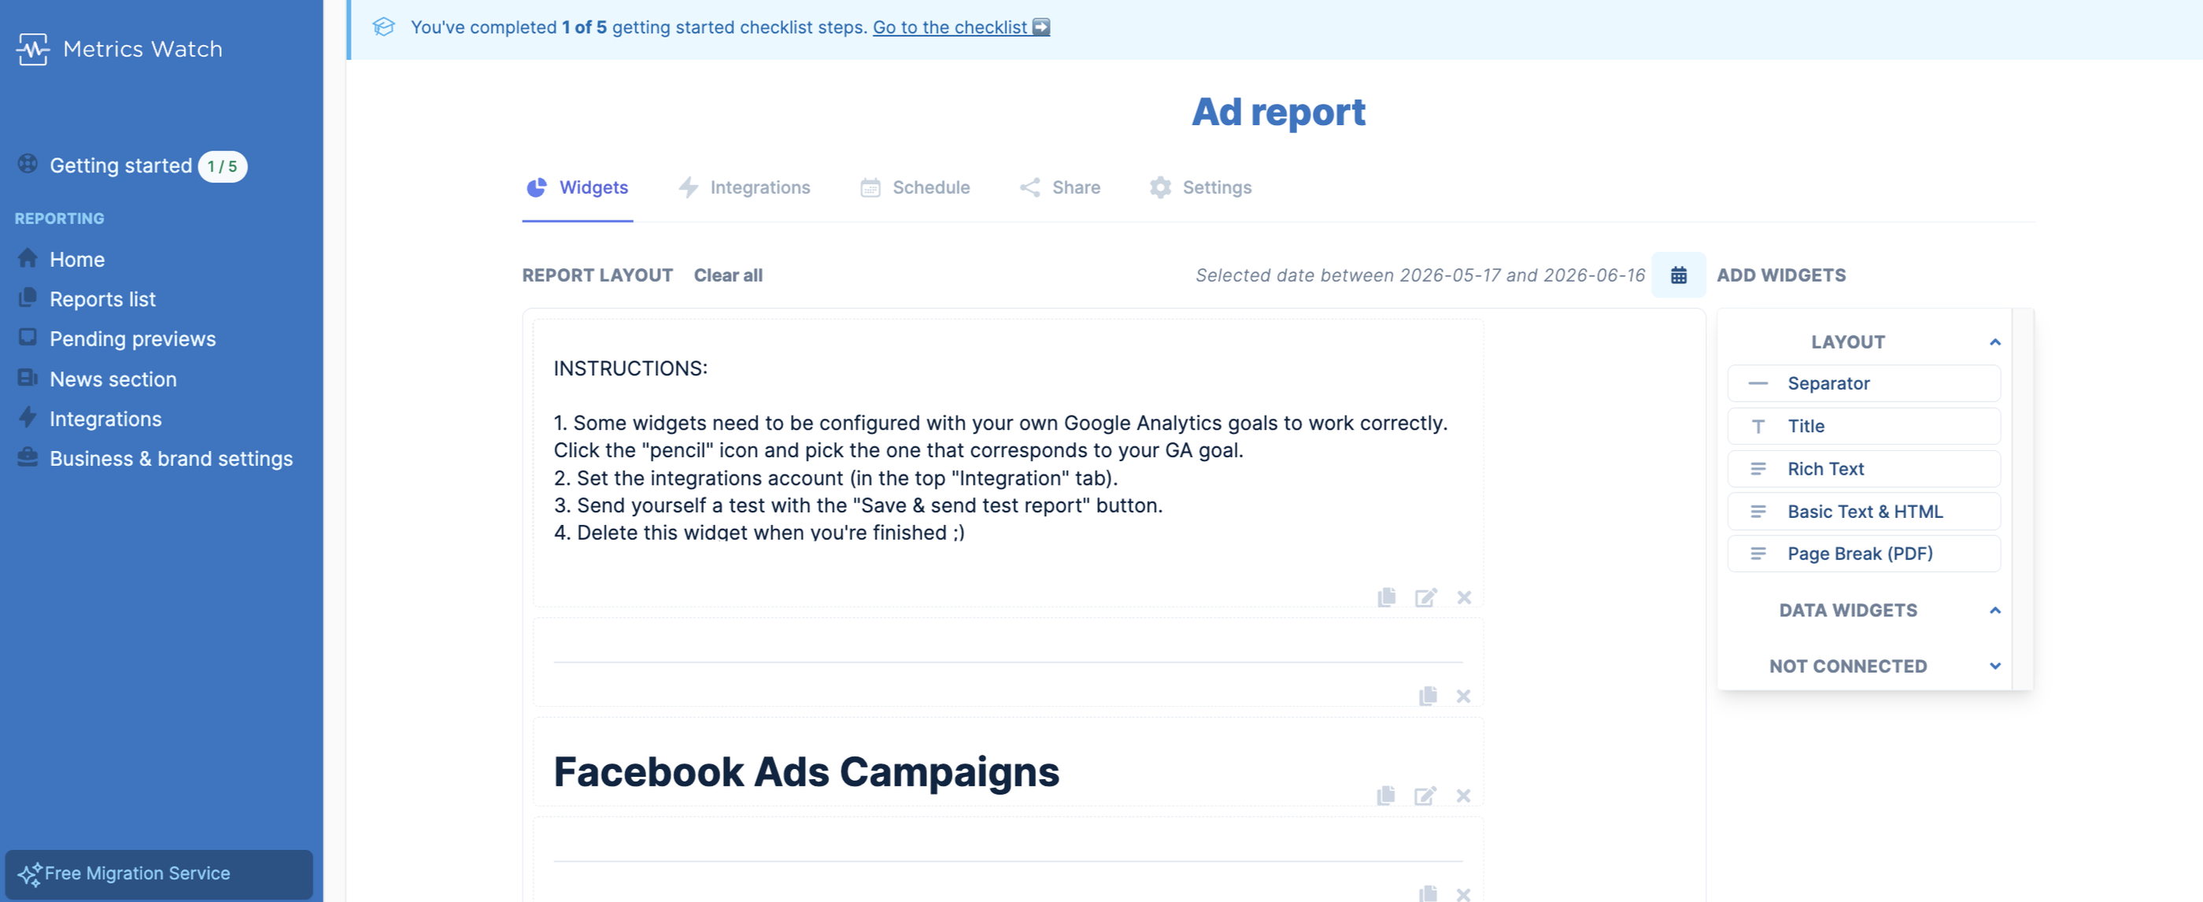Click the Home house icon
Screen dimensions: 2203x902
[x=28, y=257]
